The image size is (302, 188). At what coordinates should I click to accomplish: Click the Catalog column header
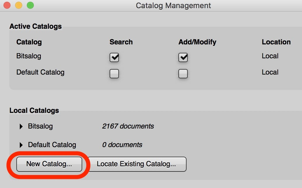(x=29, y=42)
